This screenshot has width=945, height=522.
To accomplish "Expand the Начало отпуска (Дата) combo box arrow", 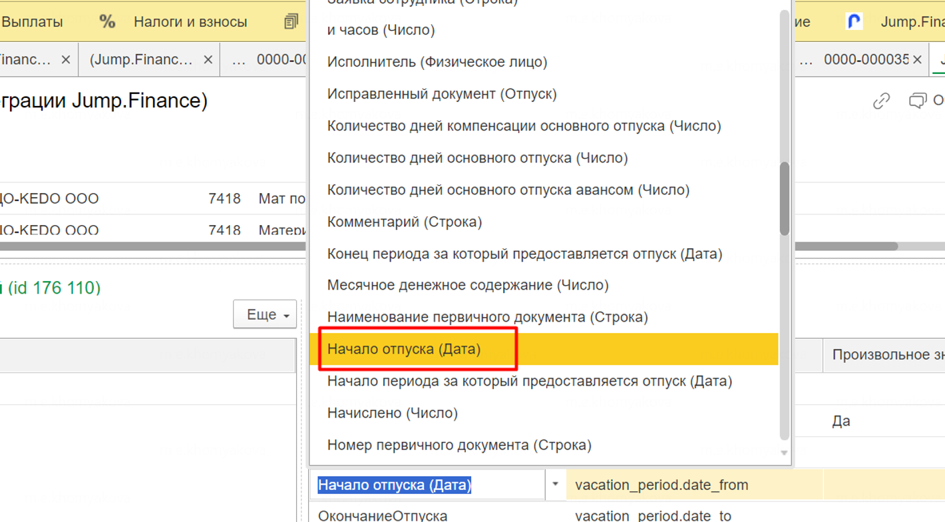I will coord(555,484).
